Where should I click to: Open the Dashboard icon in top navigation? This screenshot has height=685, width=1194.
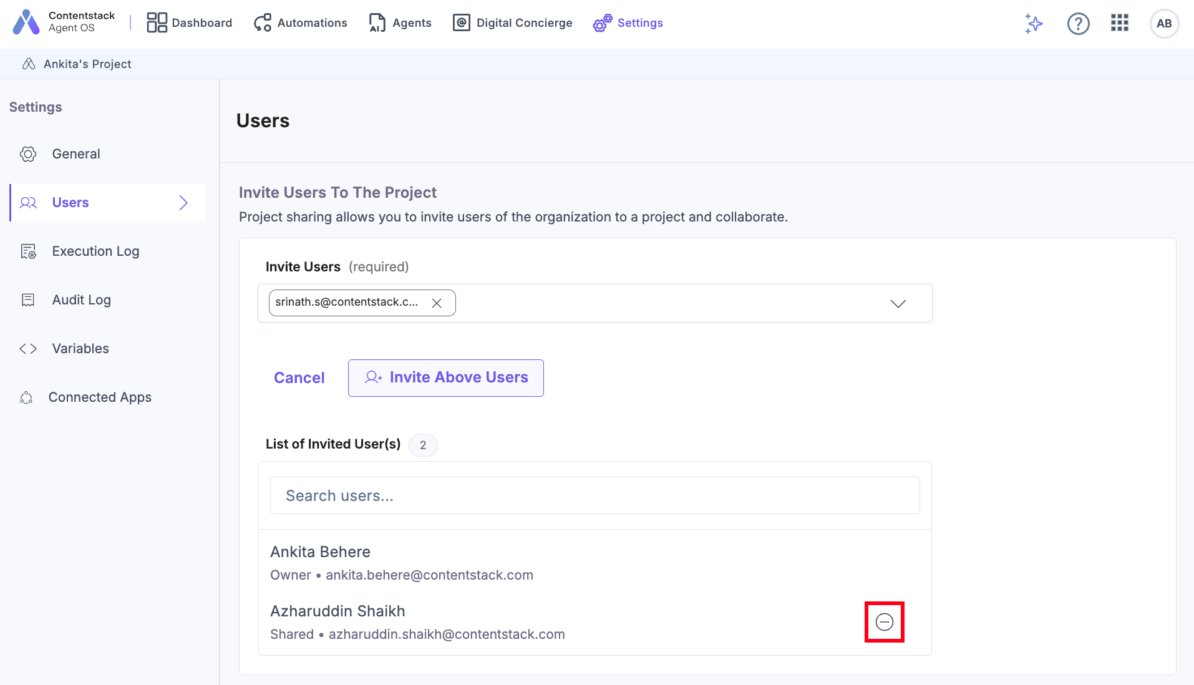157,22
